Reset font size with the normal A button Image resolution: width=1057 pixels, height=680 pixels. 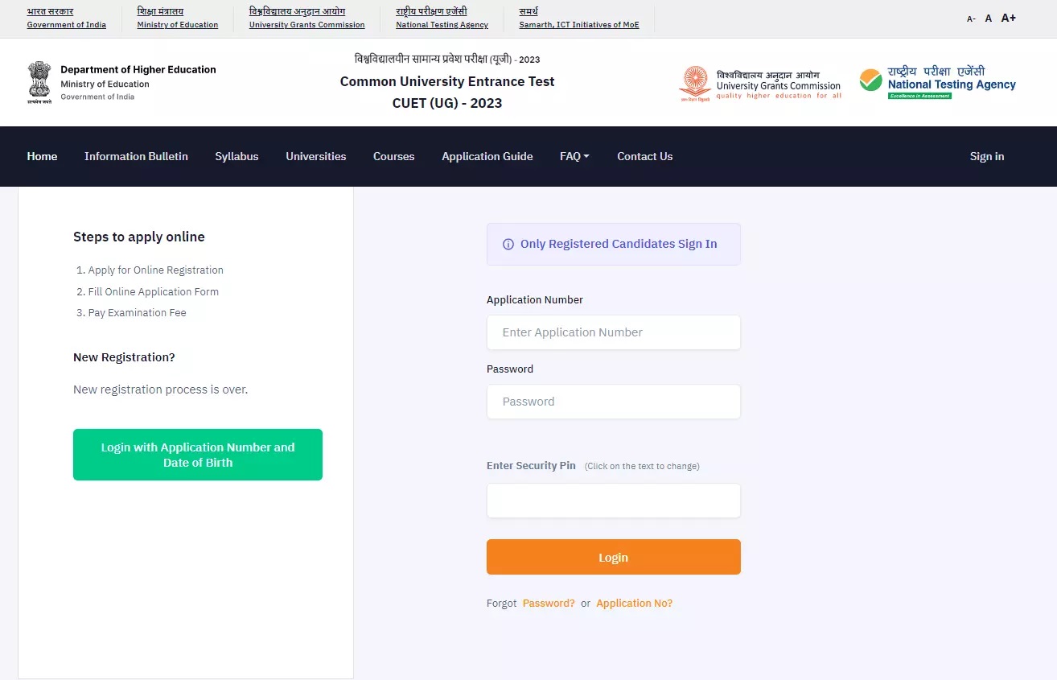tap(989, 18)
